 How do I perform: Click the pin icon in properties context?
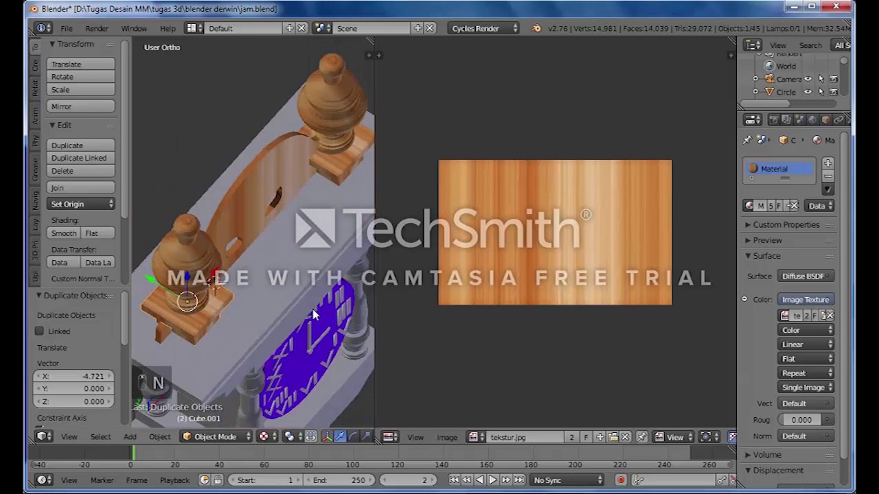coord(747,140)
